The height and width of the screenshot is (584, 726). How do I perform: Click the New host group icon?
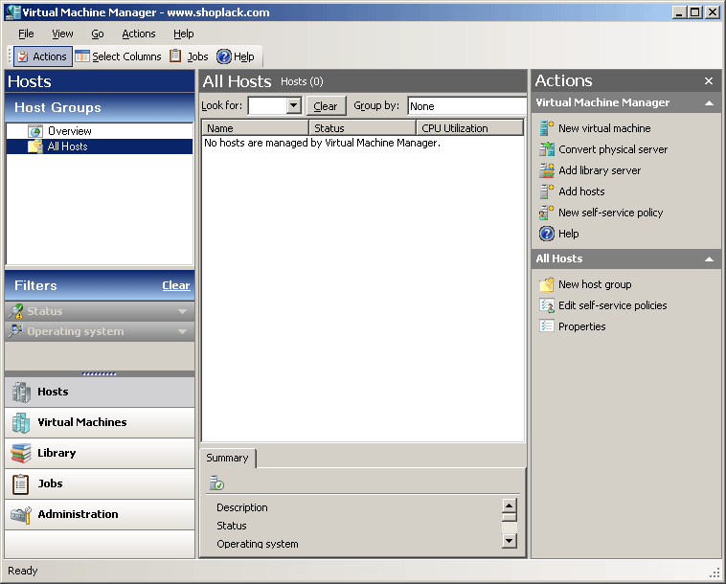pos(547,284)
